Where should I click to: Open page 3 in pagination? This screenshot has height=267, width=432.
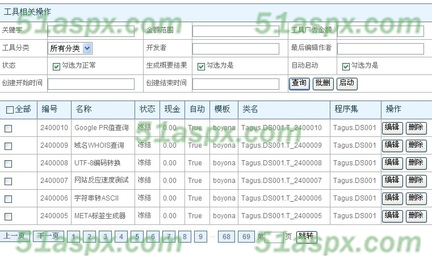point(105,237)
